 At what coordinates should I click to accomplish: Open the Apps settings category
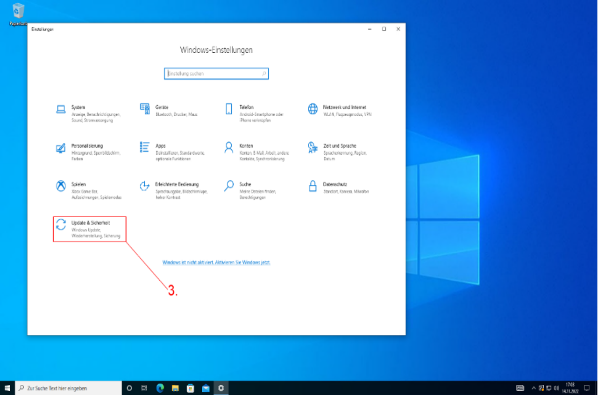point(160,146)
